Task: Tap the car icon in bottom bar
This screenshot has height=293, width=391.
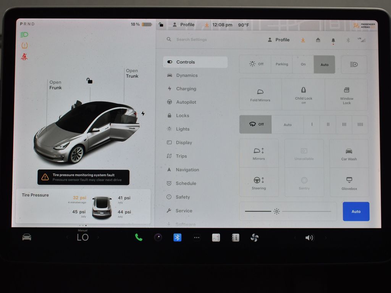Action: [27, 237]
